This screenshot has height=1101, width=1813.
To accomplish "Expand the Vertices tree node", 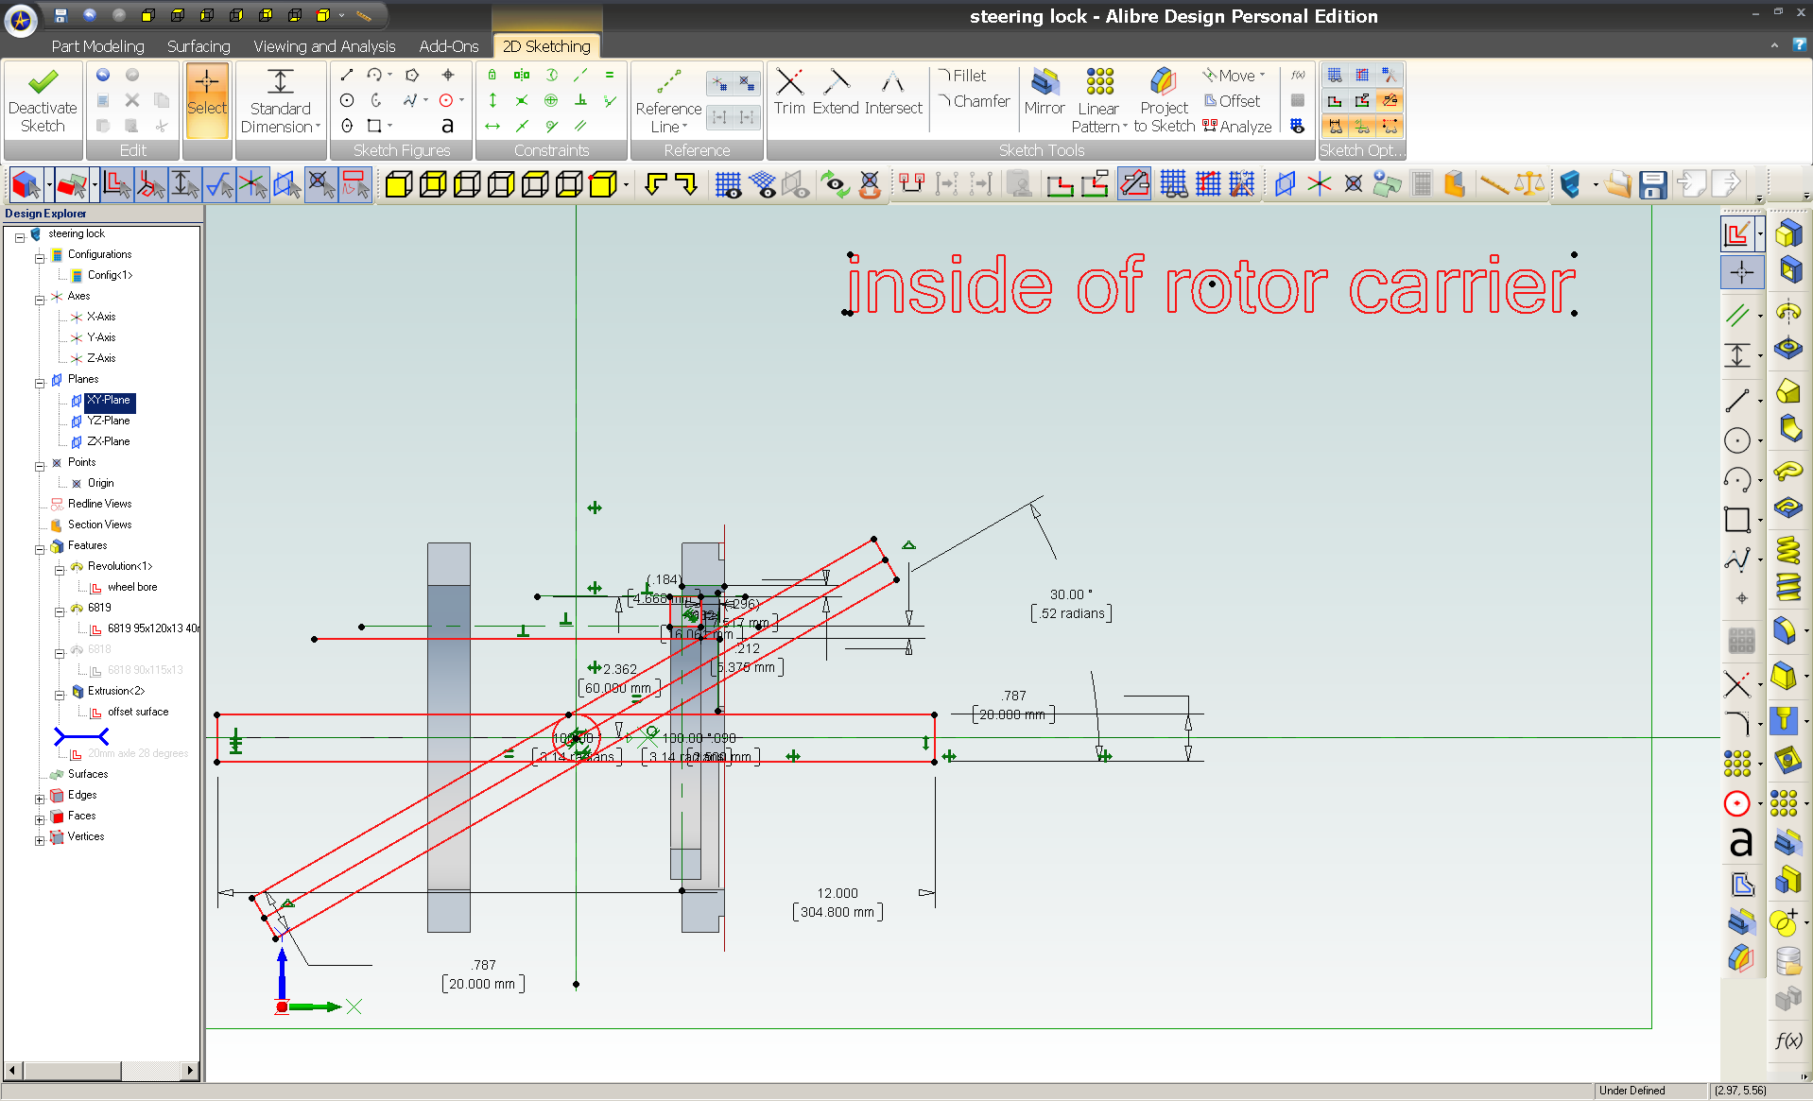I will (x=40, y=841).
